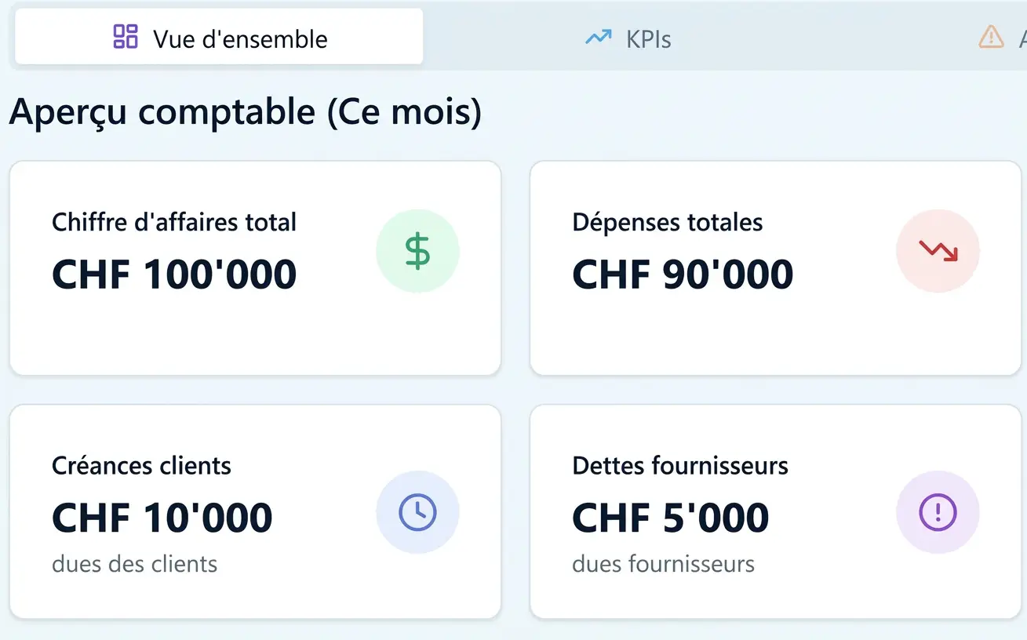The height and width of the screenshot is (640, 1027).
Task: Click the dues des clients subtitle
Action: point(133,563)
